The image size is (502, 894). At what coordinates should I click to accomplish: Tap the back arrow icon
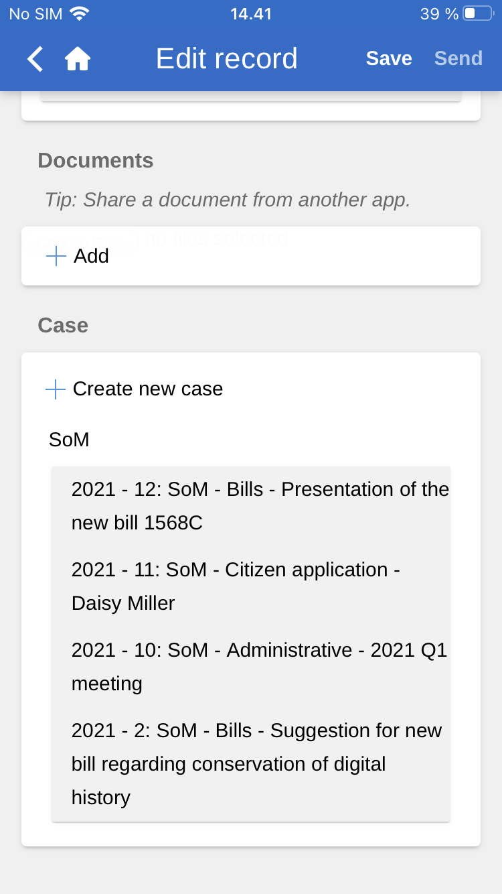[x=35, y=59]
